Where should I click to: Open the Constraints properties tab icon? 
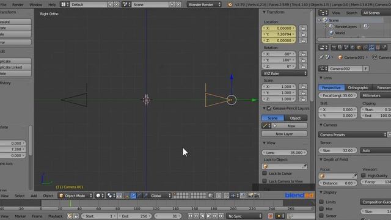click(365, 47)
